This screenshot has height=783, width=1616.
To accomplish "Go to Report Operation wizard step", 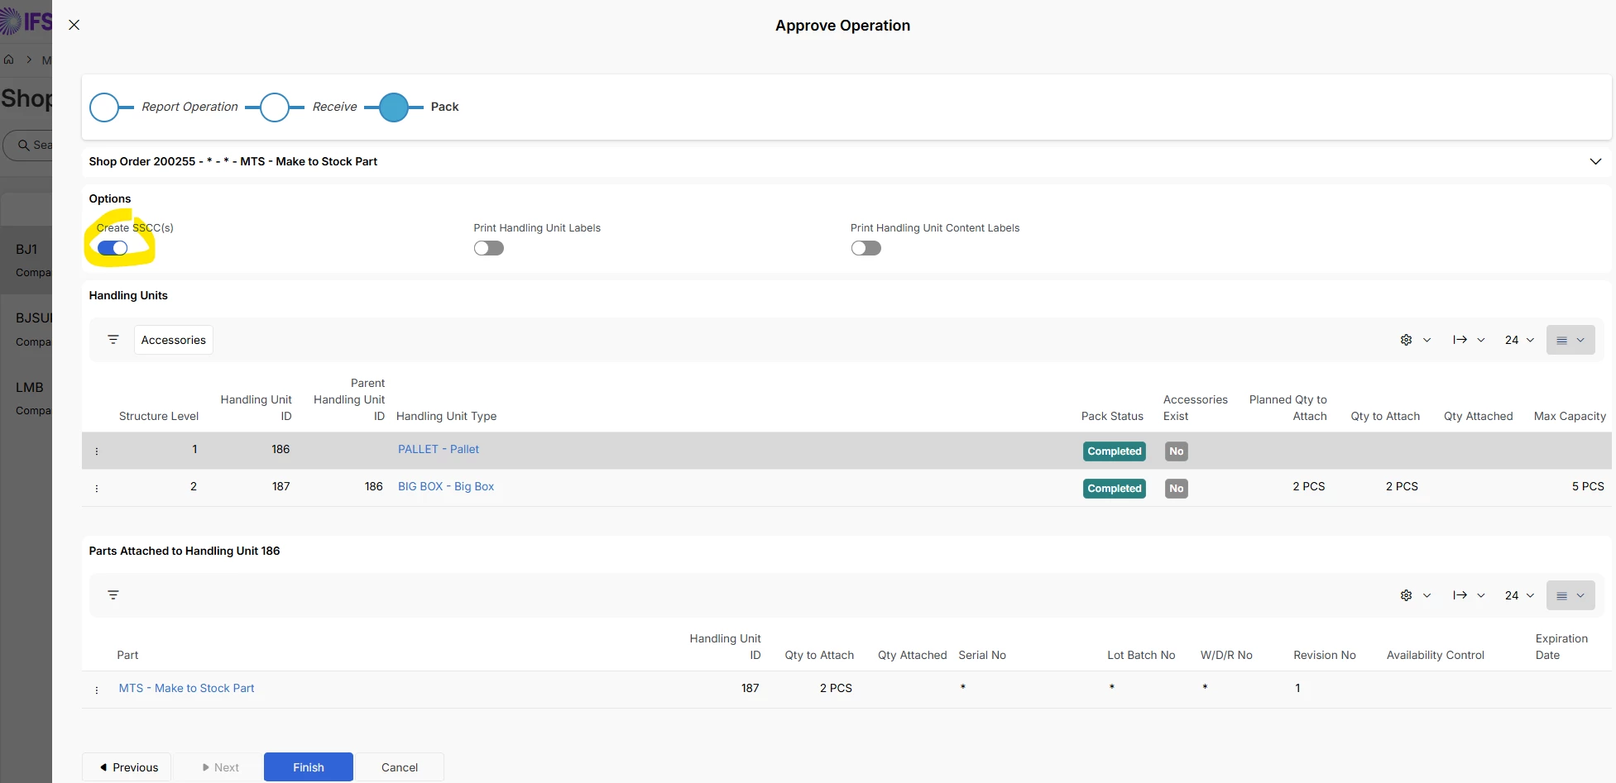I will coord(104,107).
